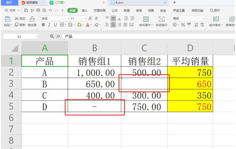Click Select All triangle at grid corner
The height and width of the screenshot is (149, 236).
[x=15, y=48]
